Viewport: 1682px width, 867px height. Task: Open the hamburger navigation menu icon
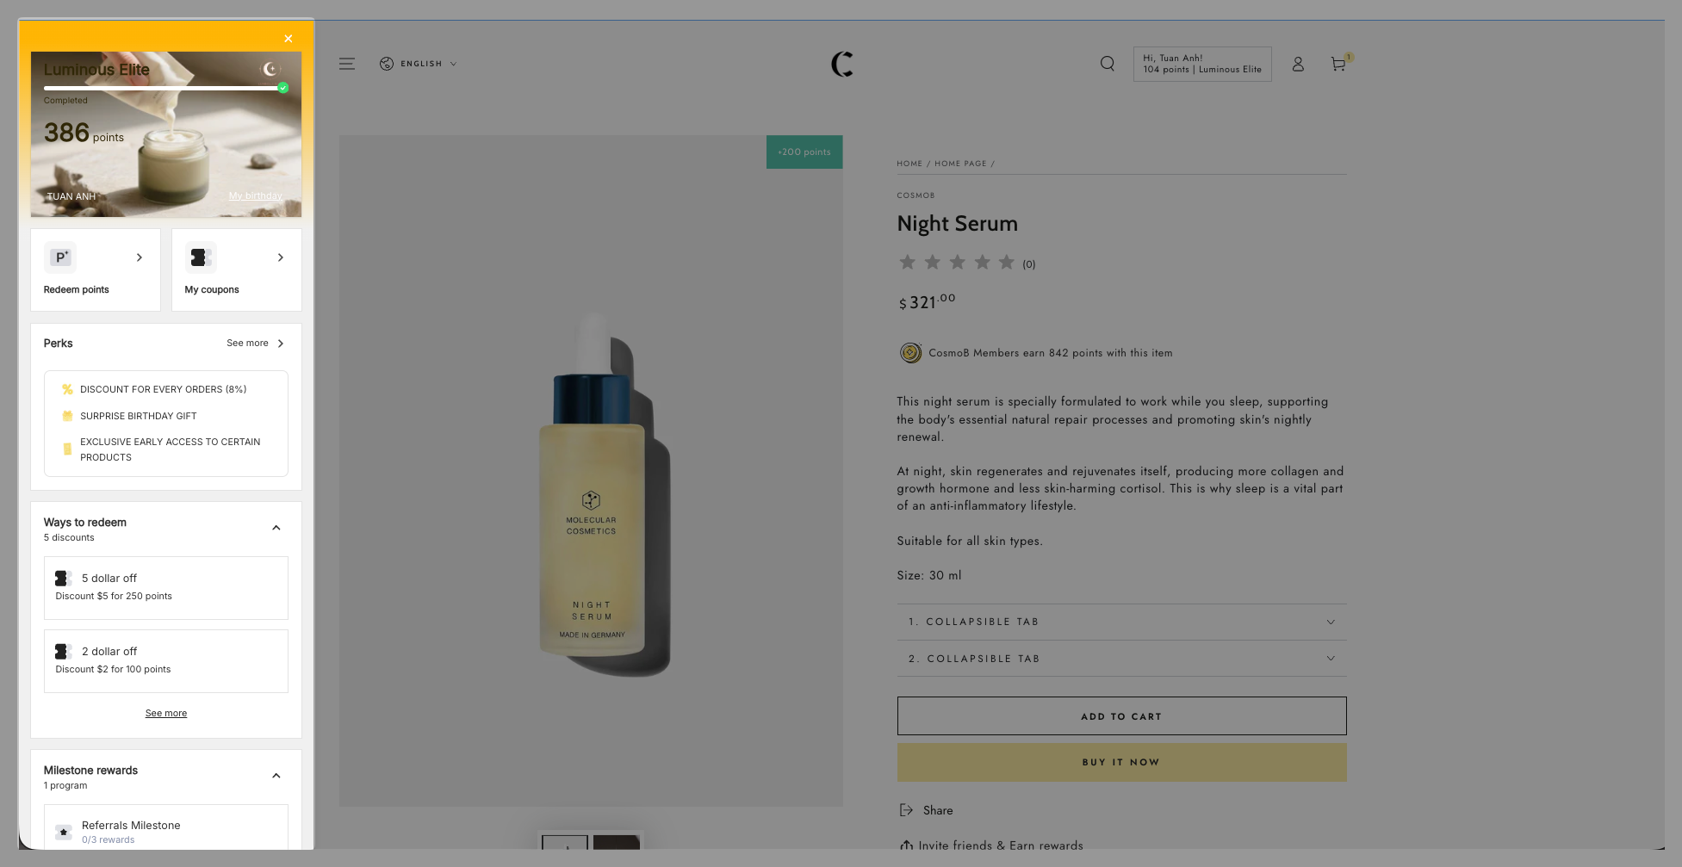coord(346,64)
